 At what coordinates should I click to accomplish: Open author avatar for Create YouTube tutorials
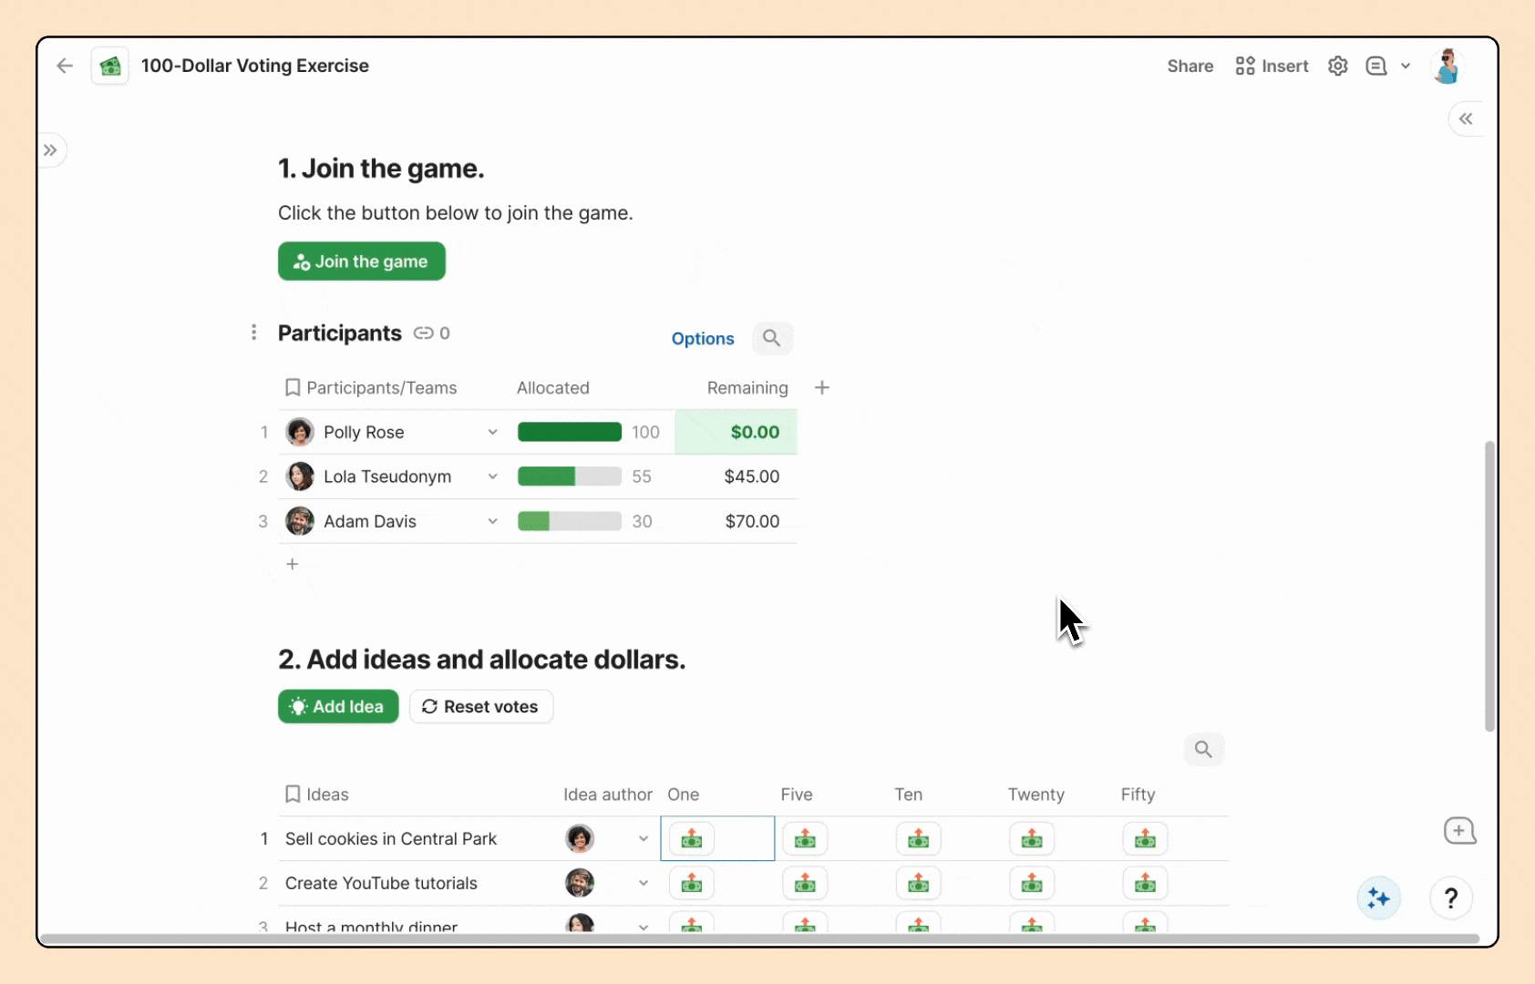[580, 883]
